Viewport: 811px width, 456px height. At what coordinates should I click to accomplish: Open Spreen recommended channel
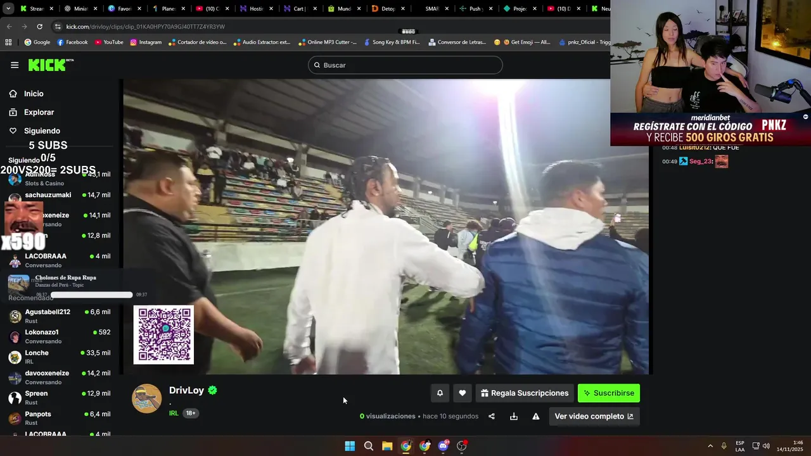59,398
